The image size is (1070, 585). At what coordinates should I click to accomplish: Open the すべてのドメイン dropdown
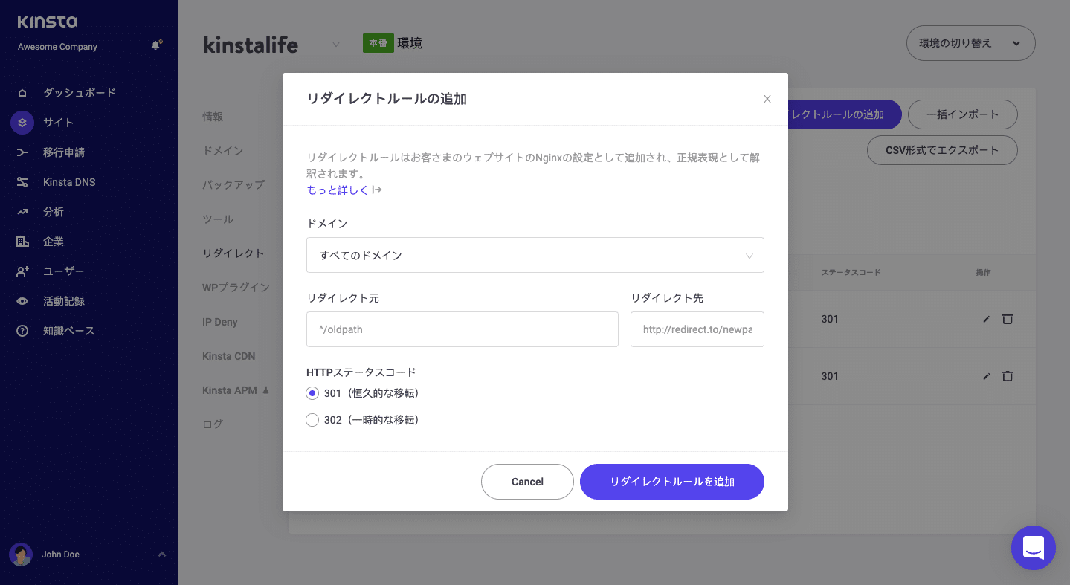click(535, 255)
